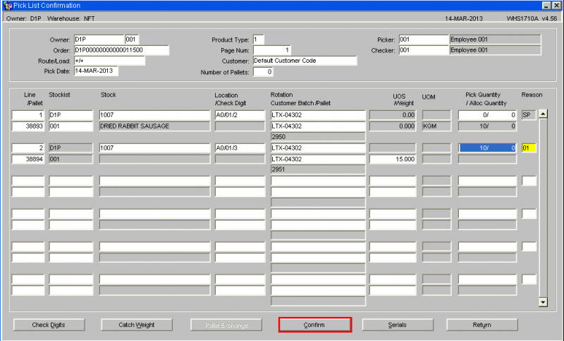Viewport: 564px width, 341px height.
Task: Click alloc quantity 10/ 0 on line 1
Action: [x=487, y=126]
